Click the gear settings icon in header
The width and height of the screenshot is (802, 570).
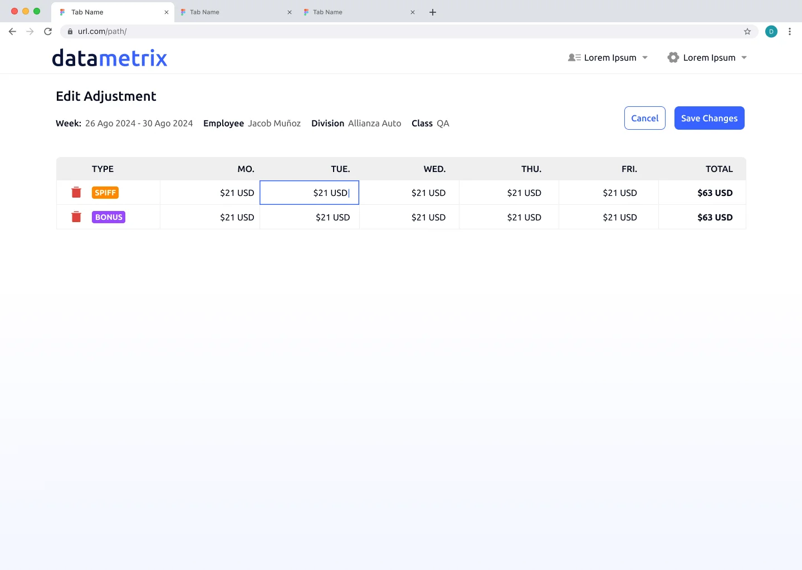point(673,58)
